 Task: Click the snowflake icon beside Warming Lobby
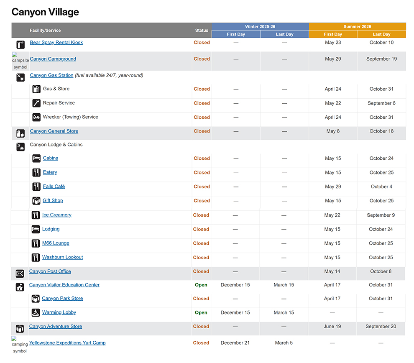(36, 312)
